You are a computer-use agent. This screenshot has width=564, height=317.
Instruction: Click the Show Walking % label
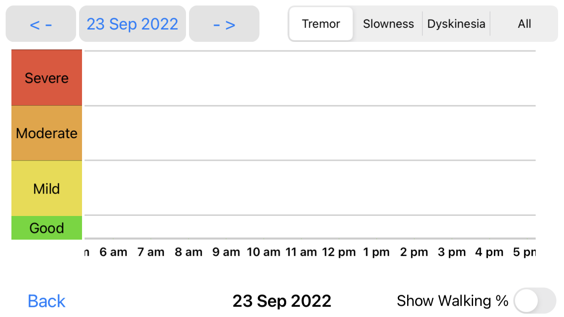pyautogui.click(x=452, y=301)
